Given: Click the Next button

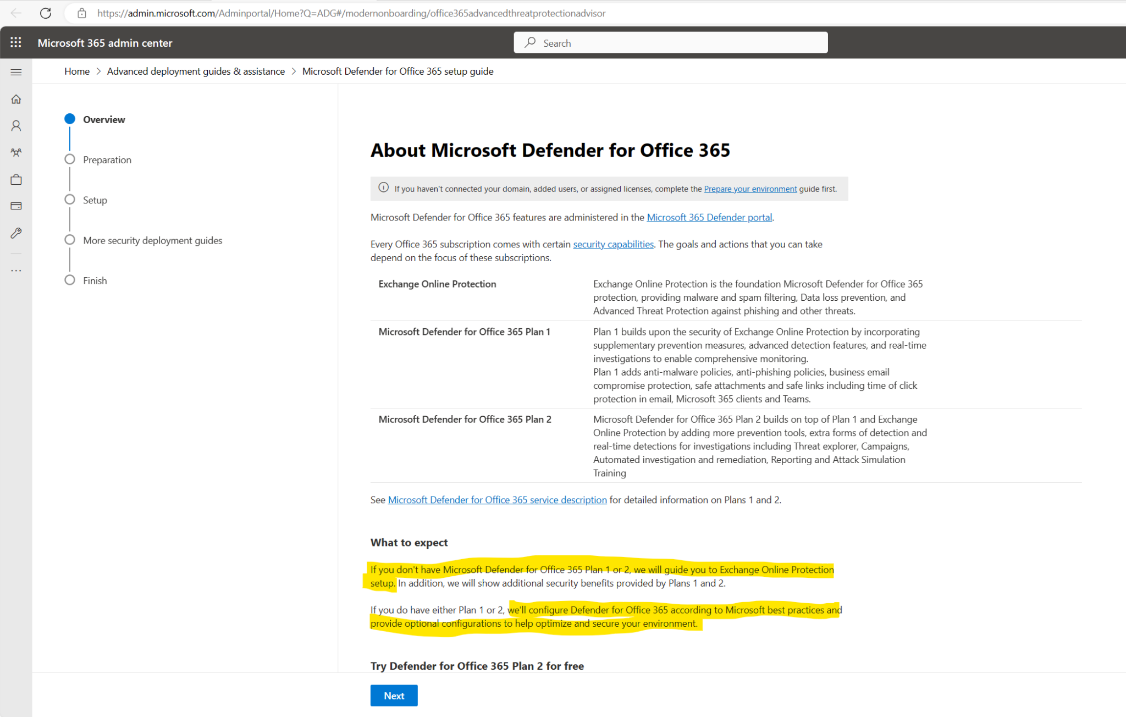Looking at the screenshot, I should pyautogui.click(x=393, y=695).
